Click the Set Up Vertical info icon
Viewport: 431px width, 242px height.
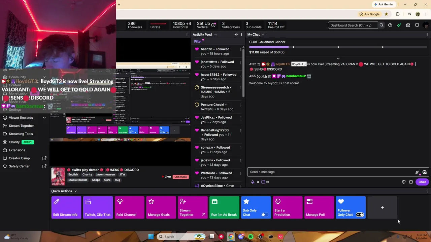213,25
